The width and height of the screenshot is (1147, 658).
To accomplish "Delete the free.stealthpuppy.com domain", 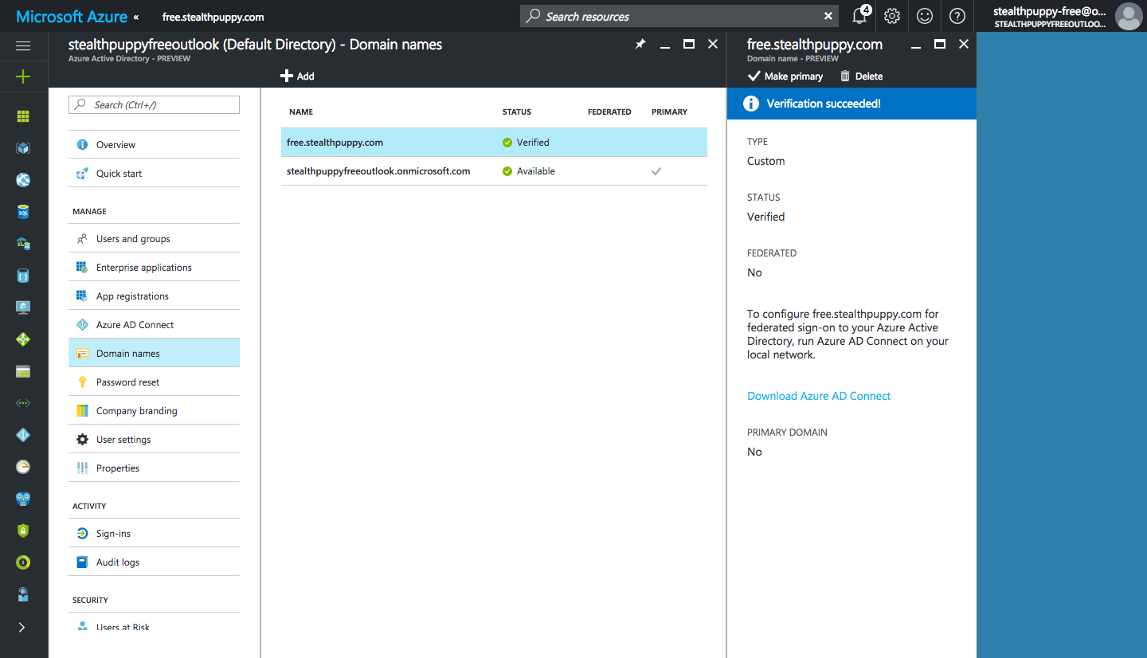I will (861, 76).
